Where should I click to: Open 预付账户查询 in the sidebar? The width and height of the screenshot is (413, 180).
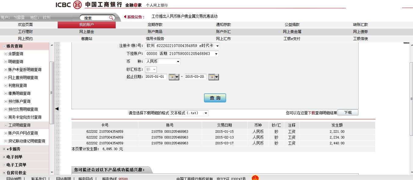[19, 102]
